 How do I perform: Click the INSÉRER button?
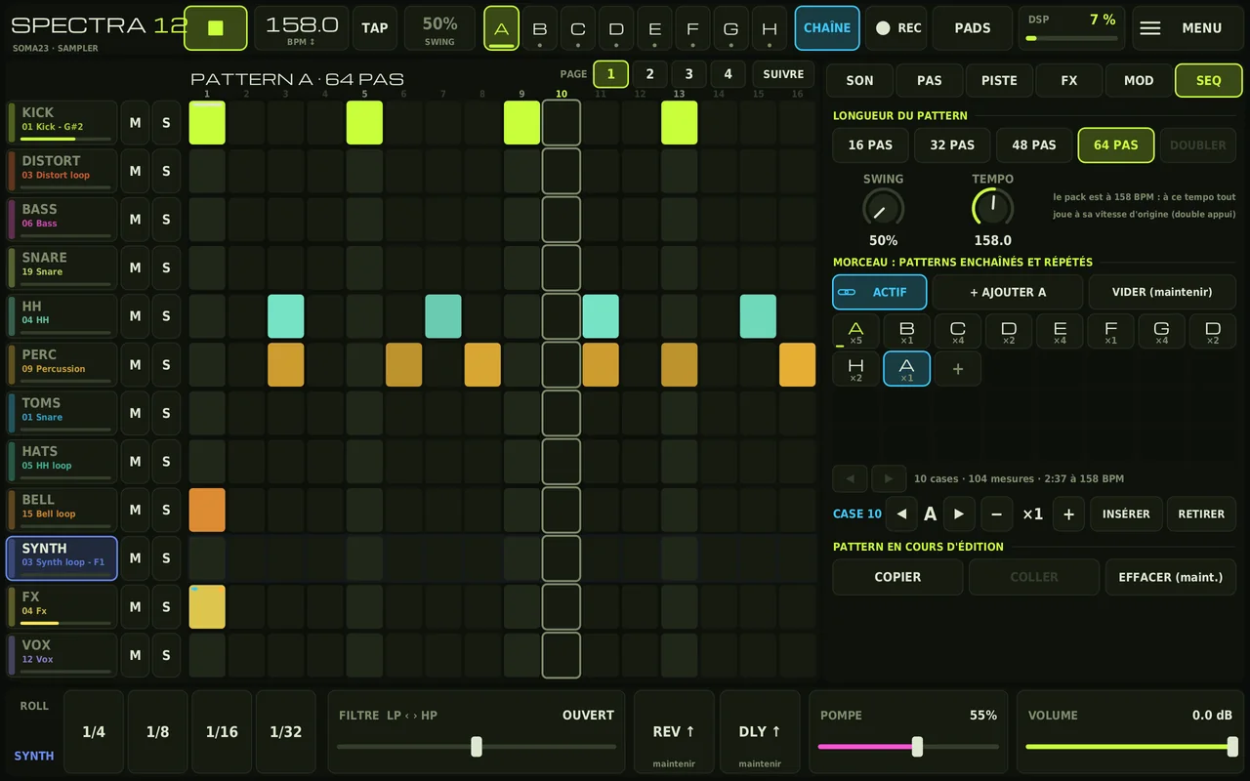[1126, 514]
